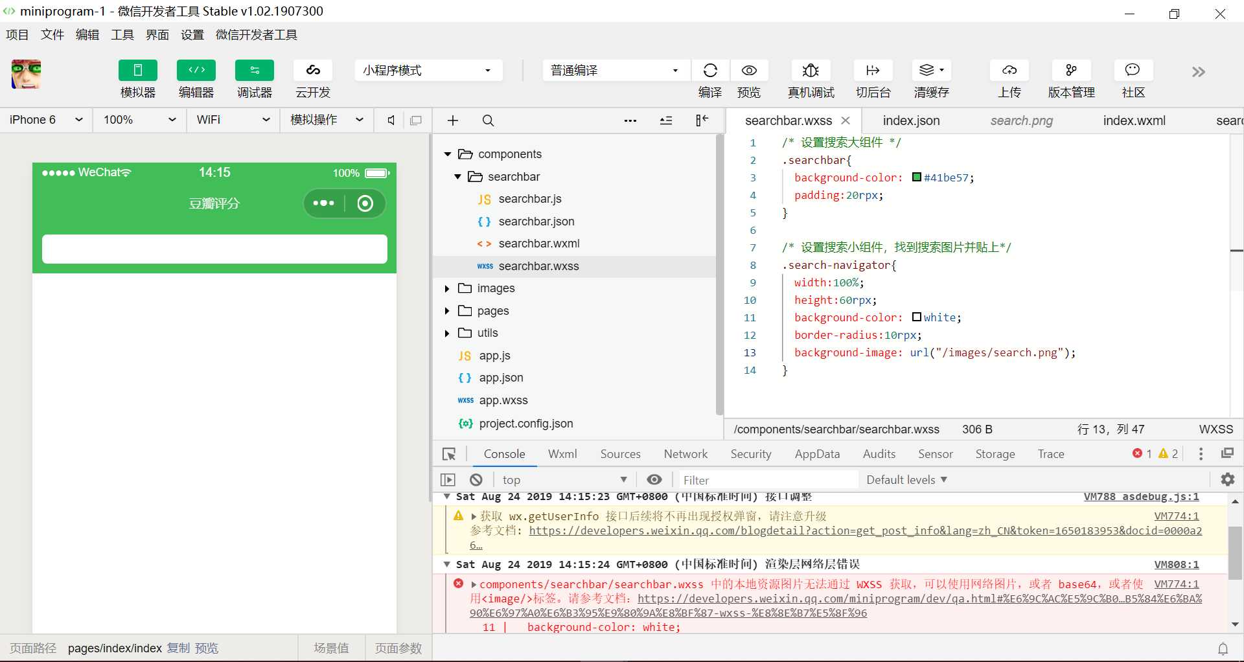Viewport: 1244px width, 662px height.
Task: Detach simulator into separate window
Action: pyautogui.click(x=416, y=120)
